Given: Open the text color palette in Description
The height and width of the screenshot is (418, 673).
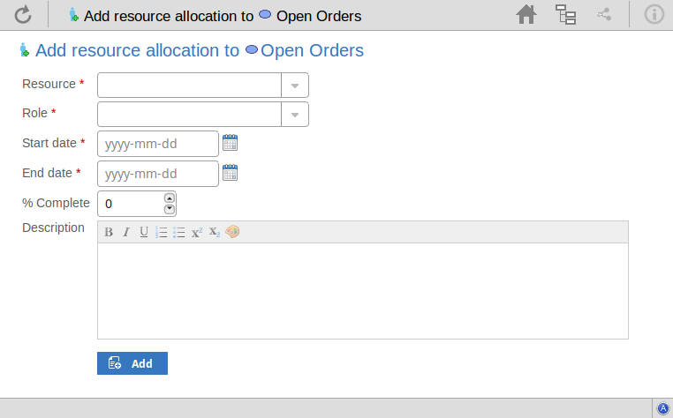Looking at the screenshot, I should click(232, 232).
